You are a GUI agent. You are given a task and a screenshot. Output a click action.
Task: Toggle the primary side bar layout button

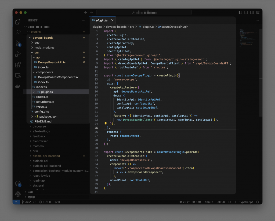tap(240, 12)
